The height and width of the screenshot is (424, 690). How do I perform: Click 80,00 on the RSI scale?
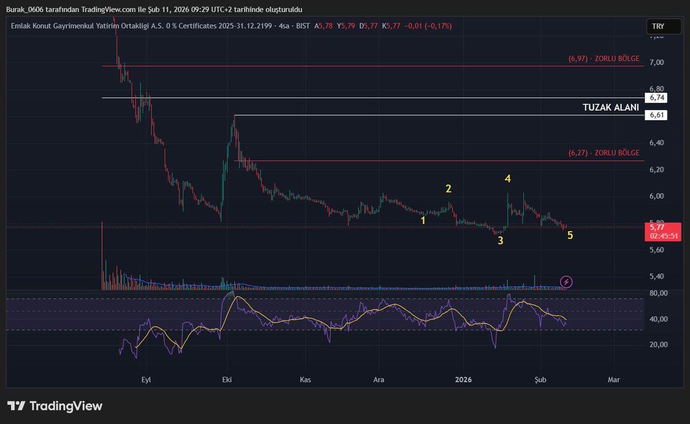point(658,293)
